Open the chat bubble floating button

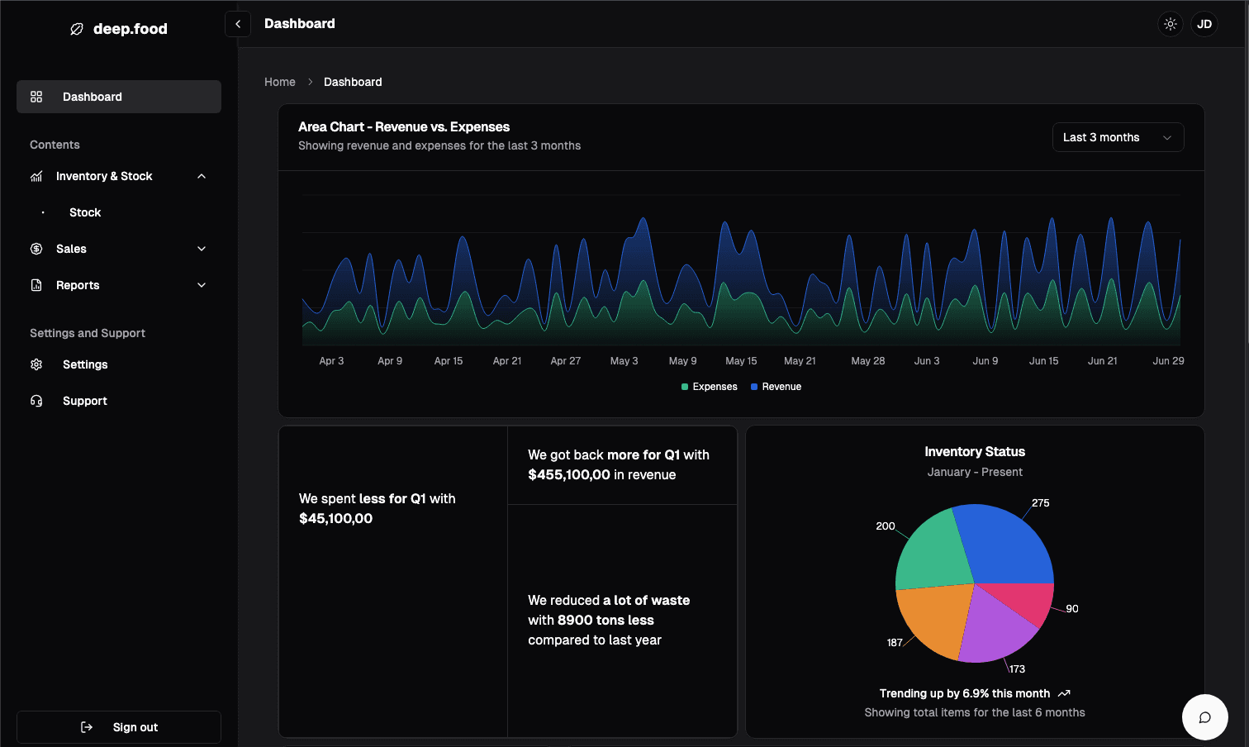[1204, 717]
